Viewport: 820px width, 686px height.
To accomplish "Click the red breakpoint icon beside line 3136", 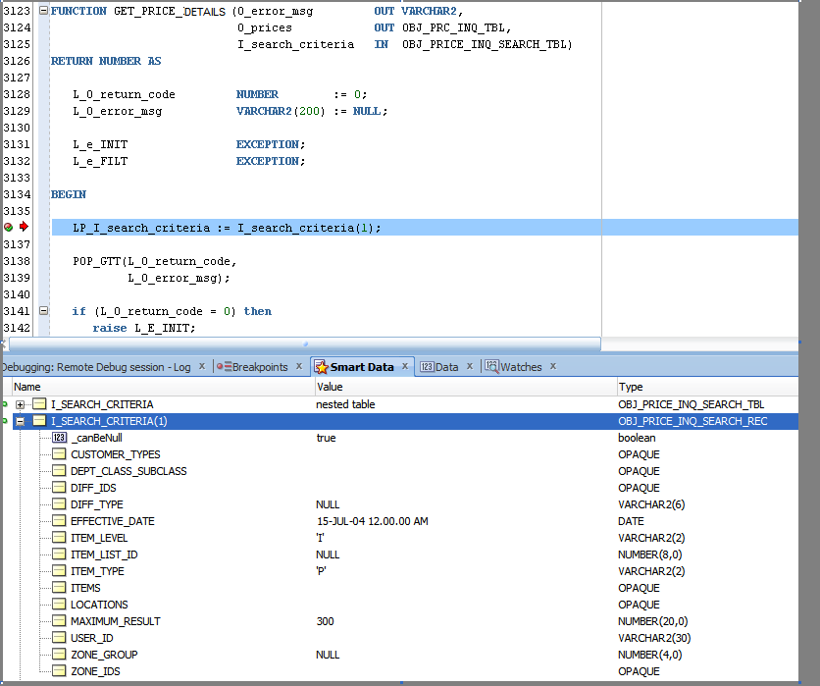I will click(x=7, y=227).
